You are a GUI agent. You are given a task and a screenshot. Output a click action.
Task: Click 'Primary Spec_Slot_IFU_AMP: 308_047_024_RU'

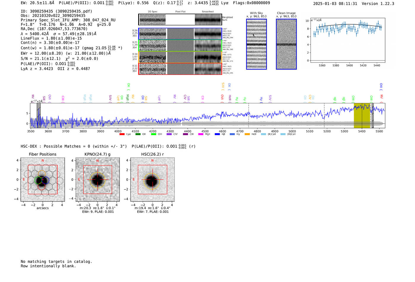coord(68,20)
